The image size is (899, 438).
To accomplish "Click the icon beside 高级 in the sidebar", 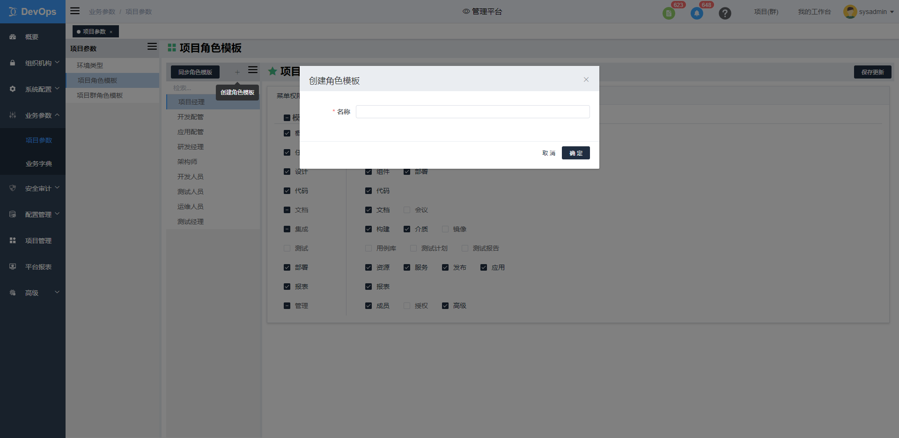I will pyautogui.click(x=13, y=293).
